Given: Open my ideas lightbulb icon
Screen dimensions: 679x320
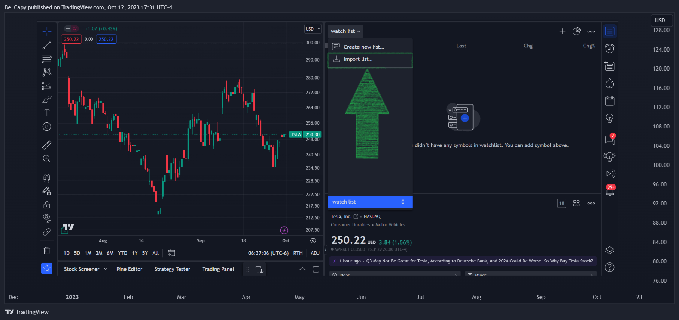Looking at the screenshot, I should pos(610,118).
